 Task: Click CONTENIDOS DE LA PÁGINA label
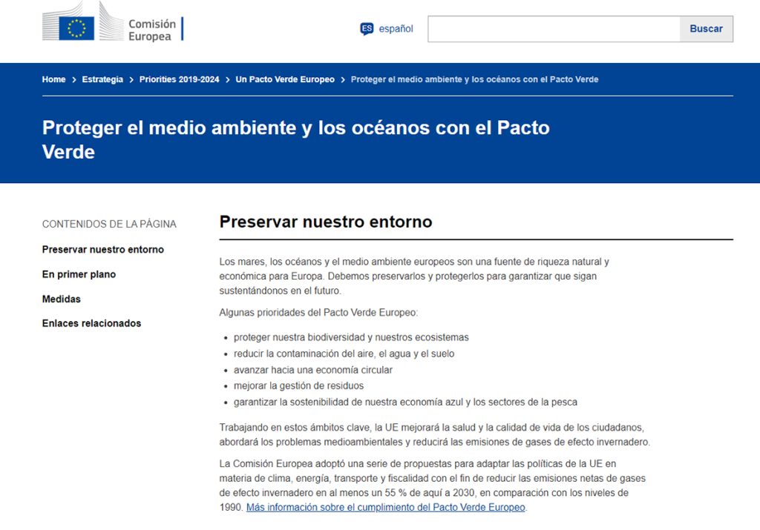[109, 224]
